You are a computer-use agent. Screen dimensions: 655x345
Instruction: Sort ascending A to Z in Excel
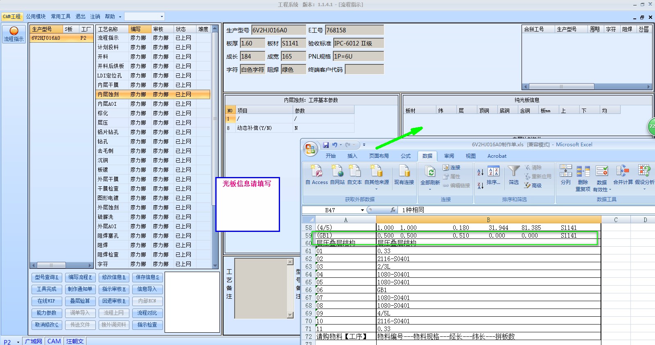(480, 172)
